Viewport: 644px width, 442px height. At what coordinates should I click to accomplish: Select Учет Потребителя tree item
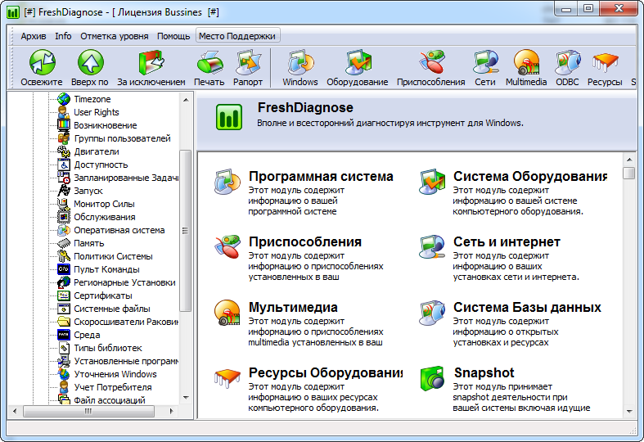coord(113,387)
